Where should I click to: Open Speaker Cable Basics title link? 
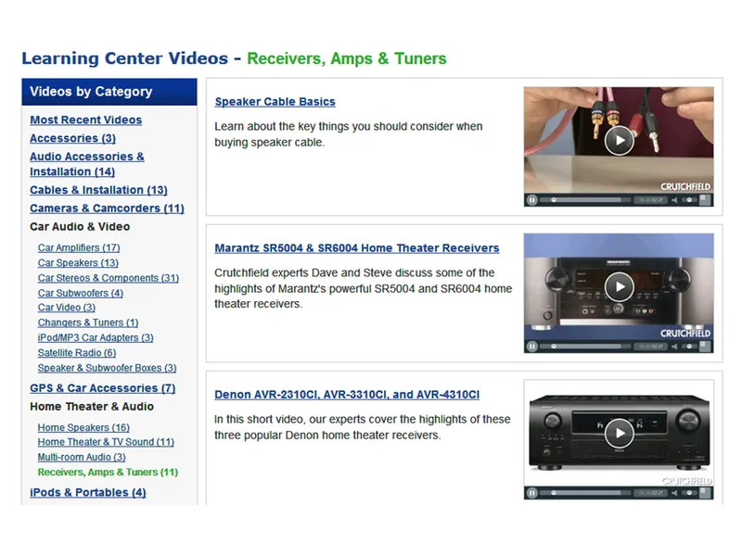point(275,102)
